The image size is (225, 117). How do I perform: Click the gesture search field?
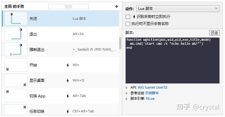pos(69,6)
